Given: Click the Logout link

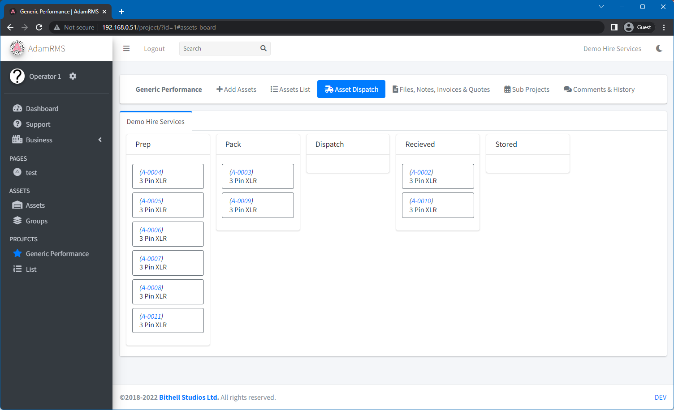Looking at the screenshot, I should (154, 48).
